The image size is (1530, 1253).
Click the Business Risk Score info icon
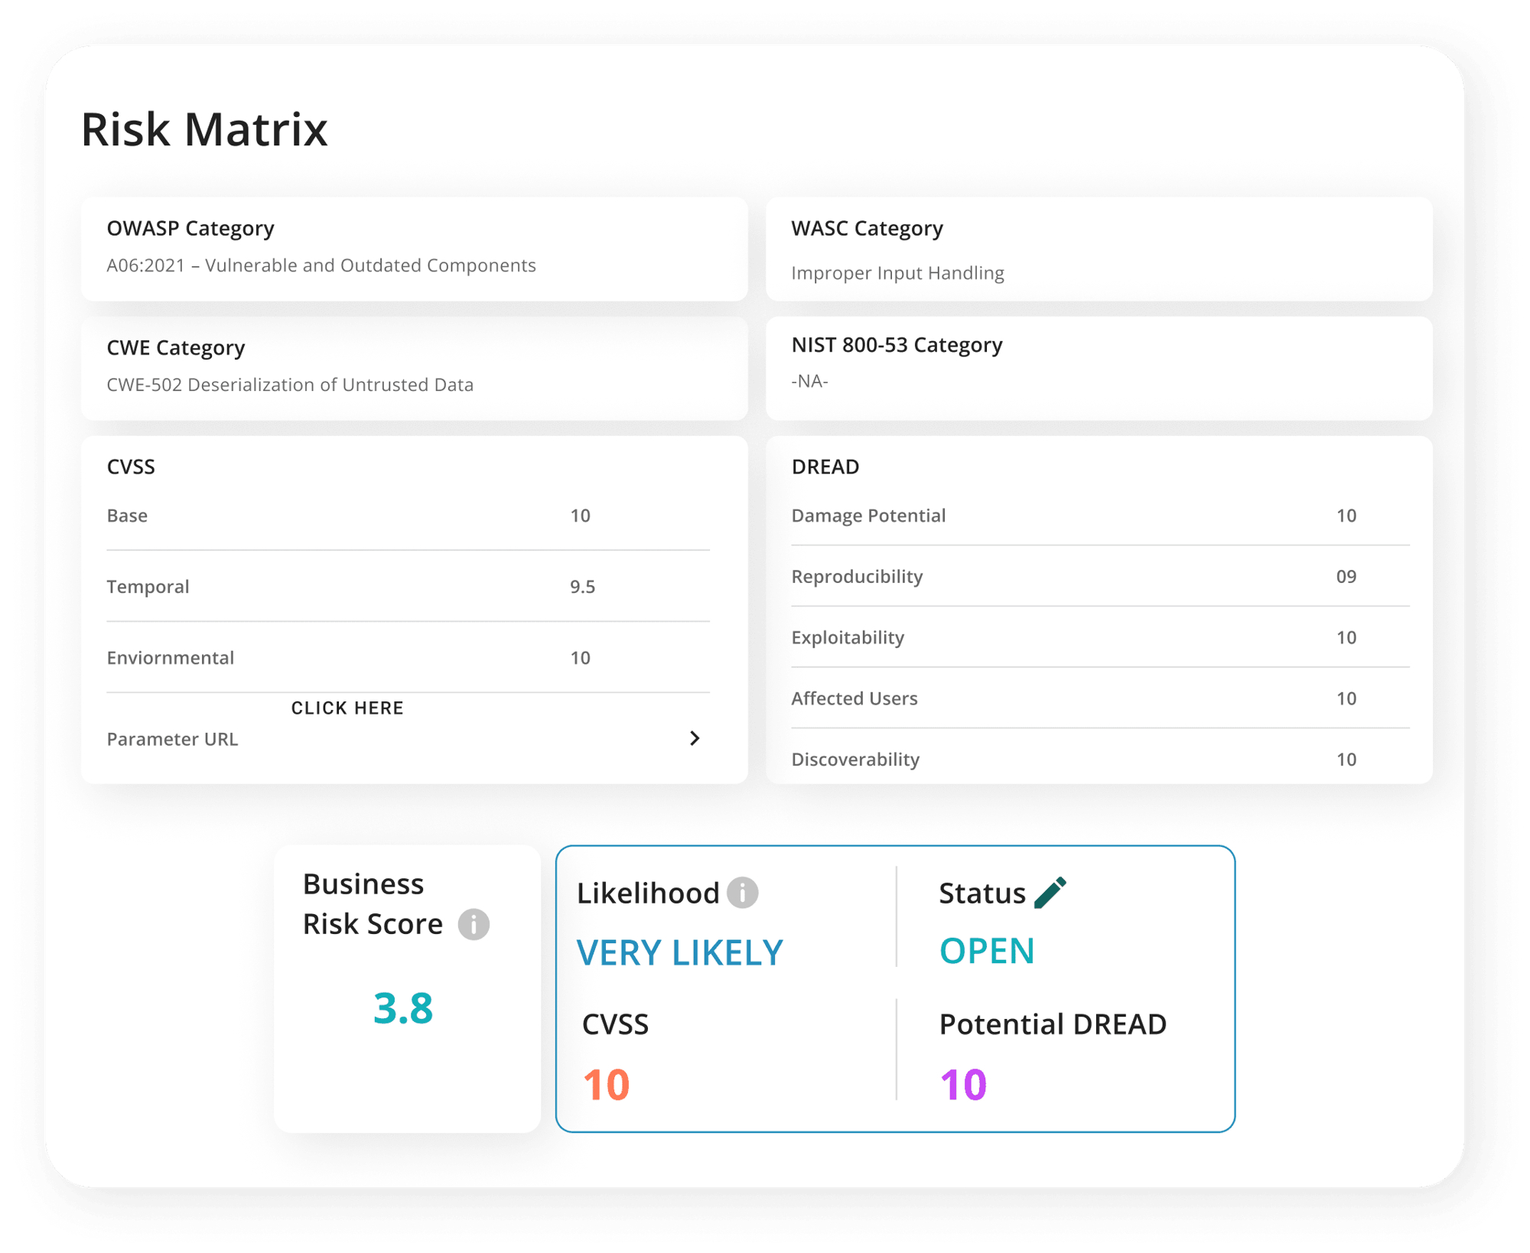point(474,924)
